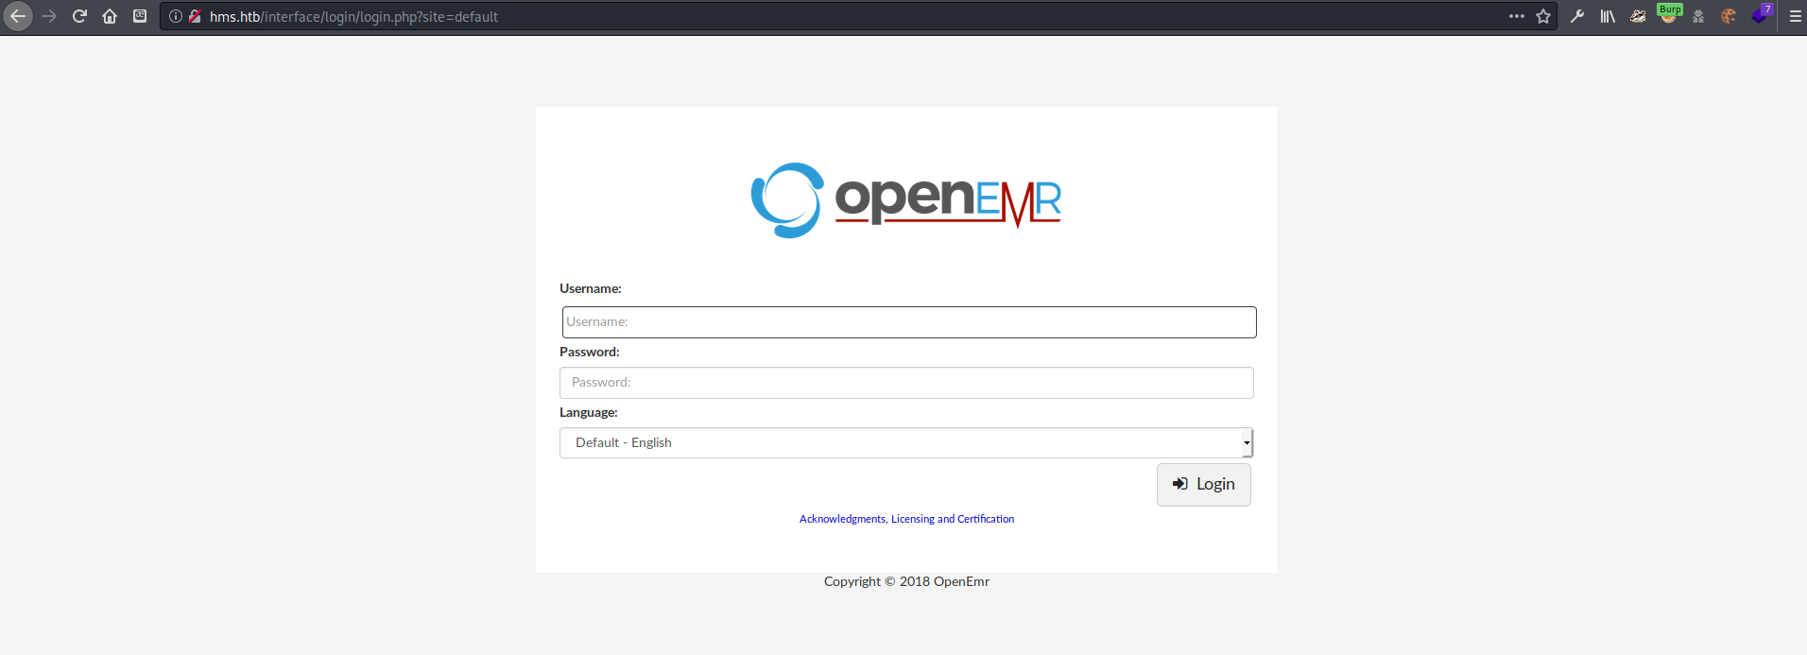Screen dimensions: 1807x655
Task: Click the insecure connection padlock icon
Action: (x=195, y=16)
